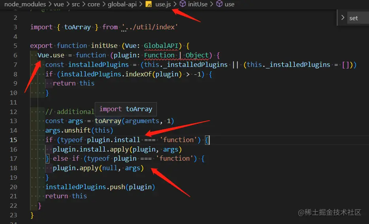Viewport: 369px width, 224px height.
Task: Click 'return this' on line 21
Action: 66,196
